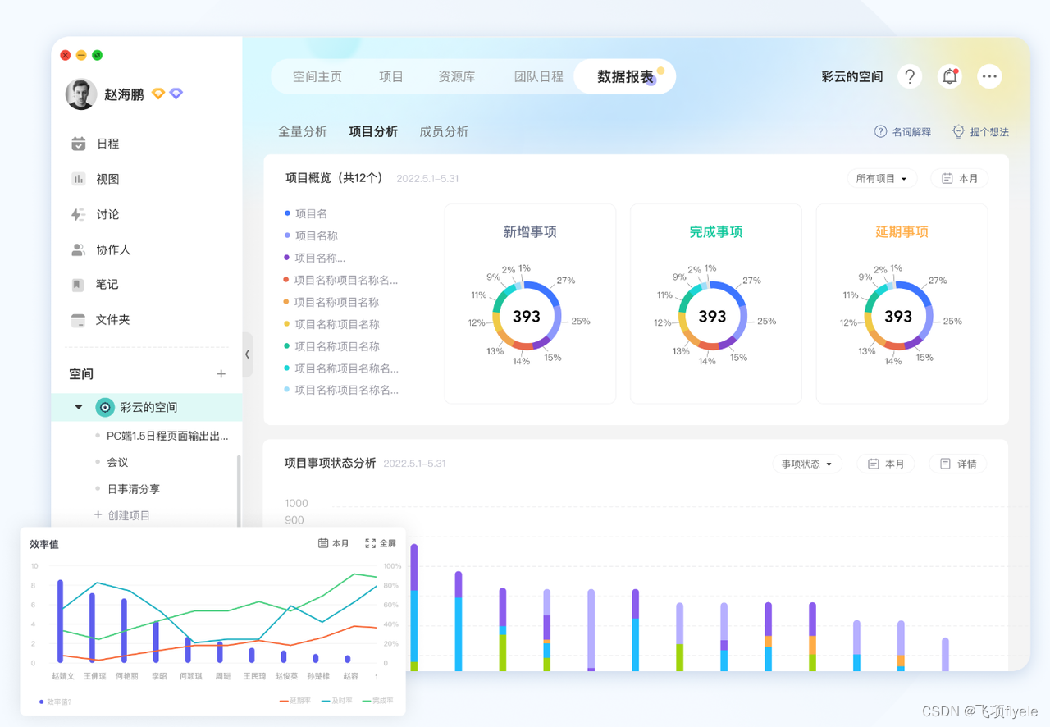This screenshot has width=1050, height=727.
Task: Click the plus icon beside 创建项目
Action: click(x=98, y=514)
